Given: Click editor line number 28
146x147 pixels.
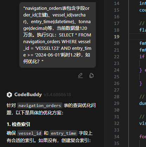Looking at the screenshot, I should click(117, 97).
